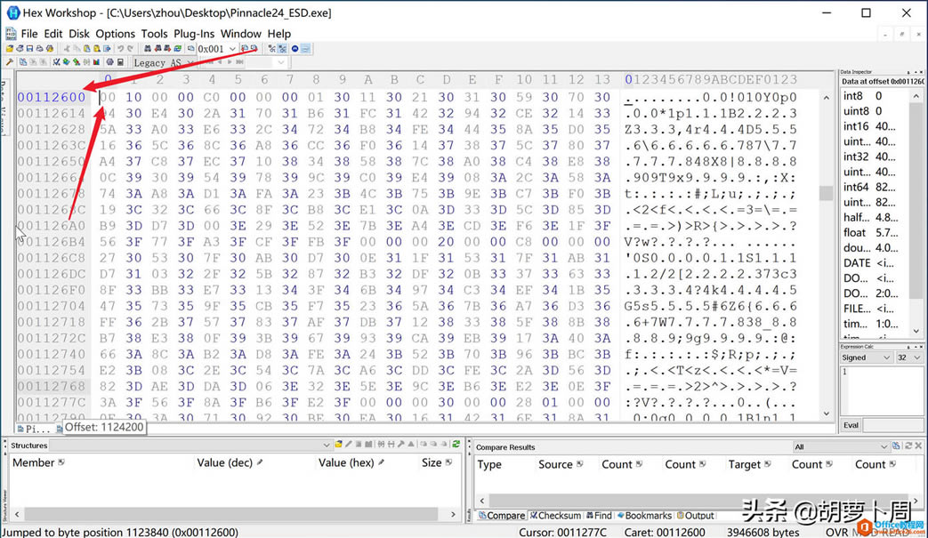Click the Open file folder icon
The image size is (928, 538).
click(10, 49)
